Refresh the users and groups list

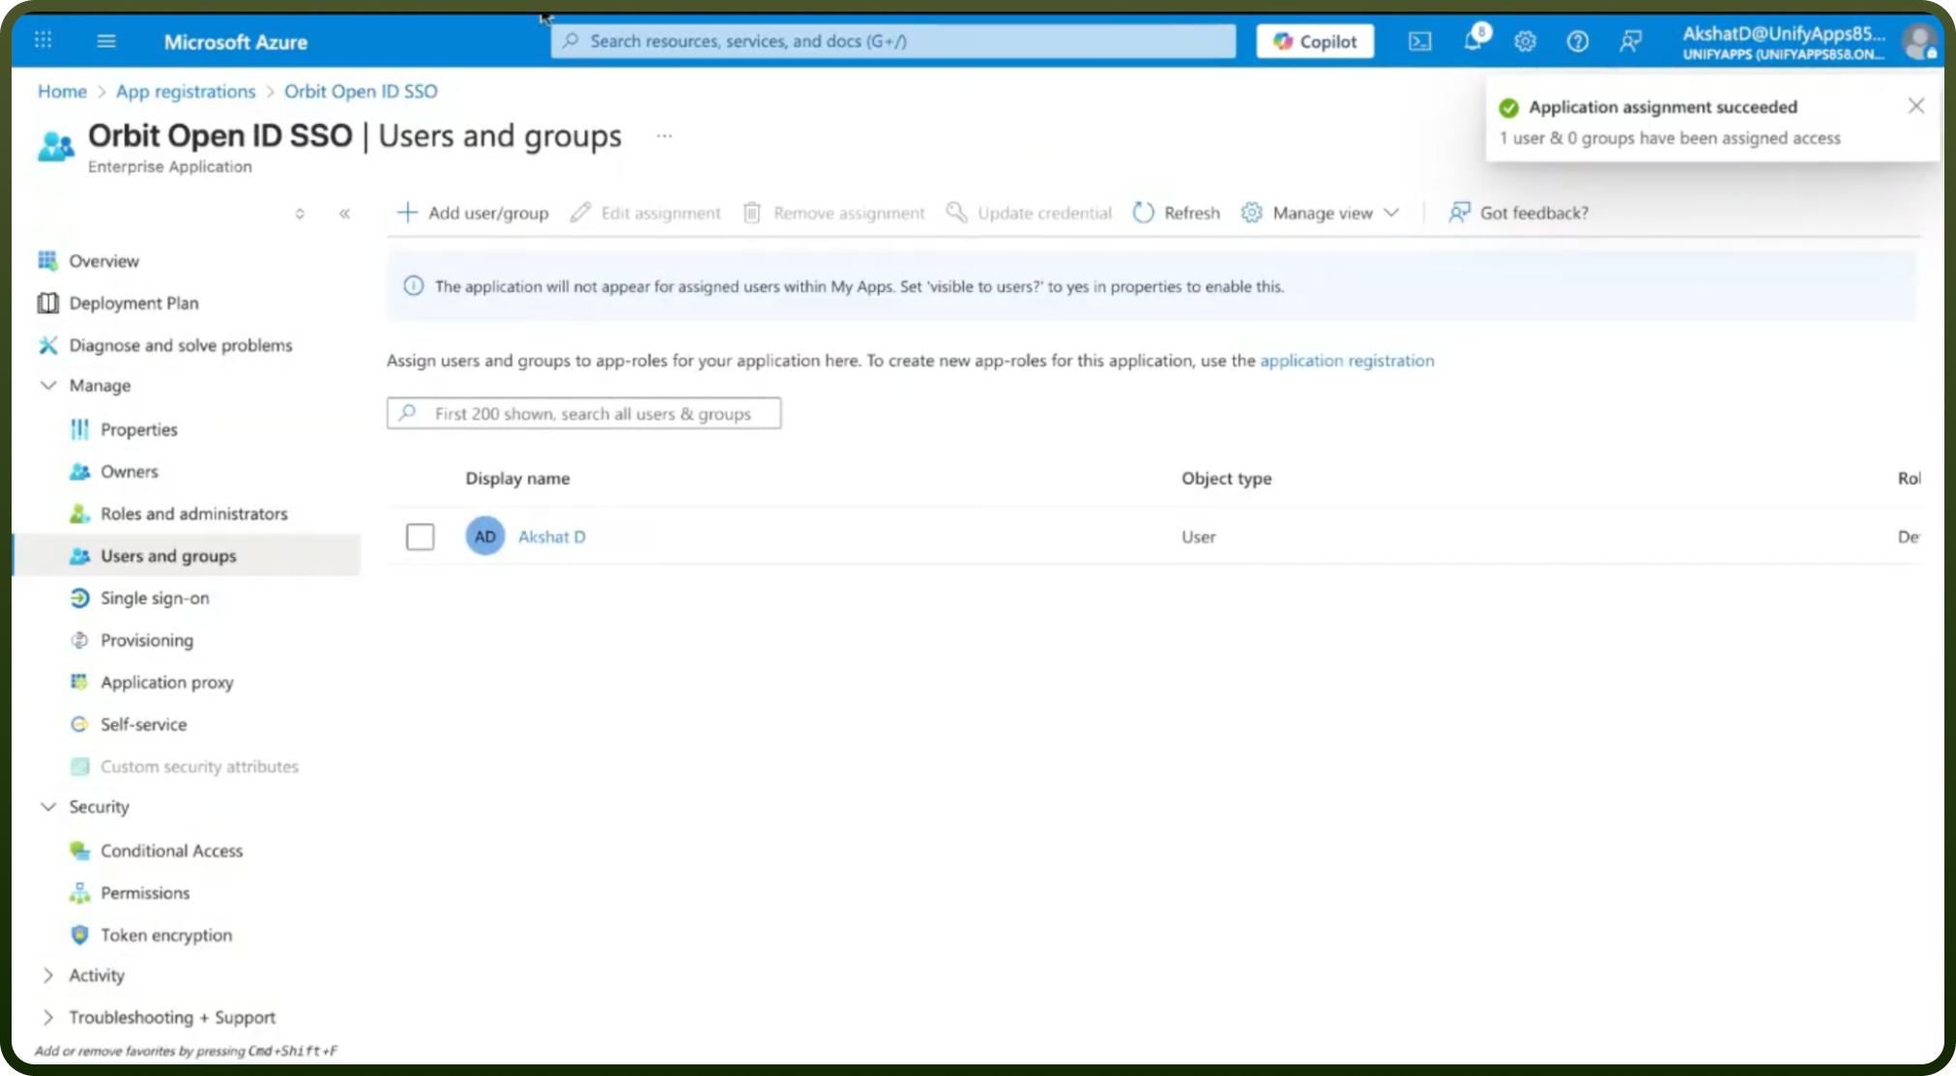(1177, 213)
